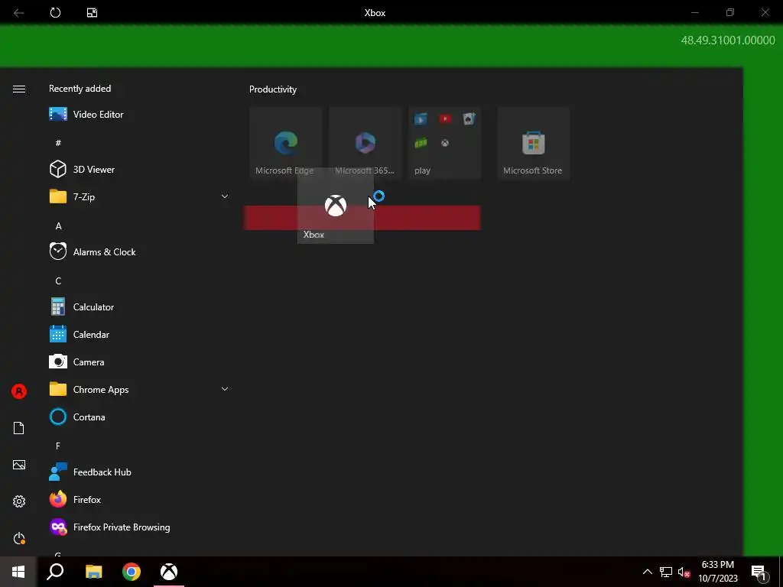
Task: Click the Xbox window back arrow
Action: point(19,12)
